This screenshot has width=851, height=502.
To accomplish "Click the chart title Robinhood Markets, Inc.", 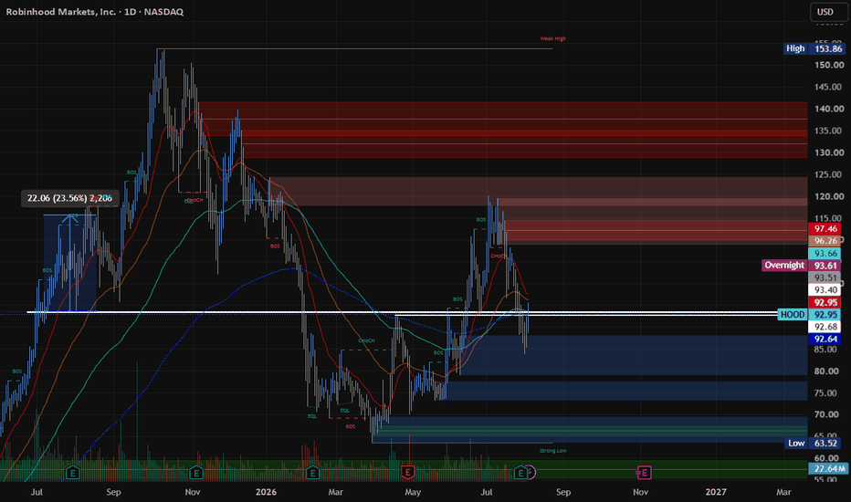I will pyautogui.click(x=61, y=12).
